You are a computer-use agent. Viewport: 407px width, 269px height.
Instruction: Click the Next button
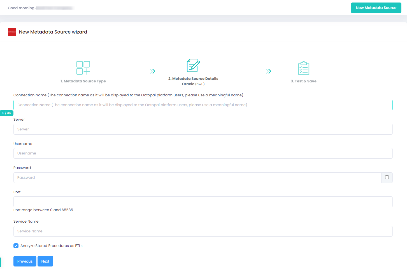pos(45,261)
